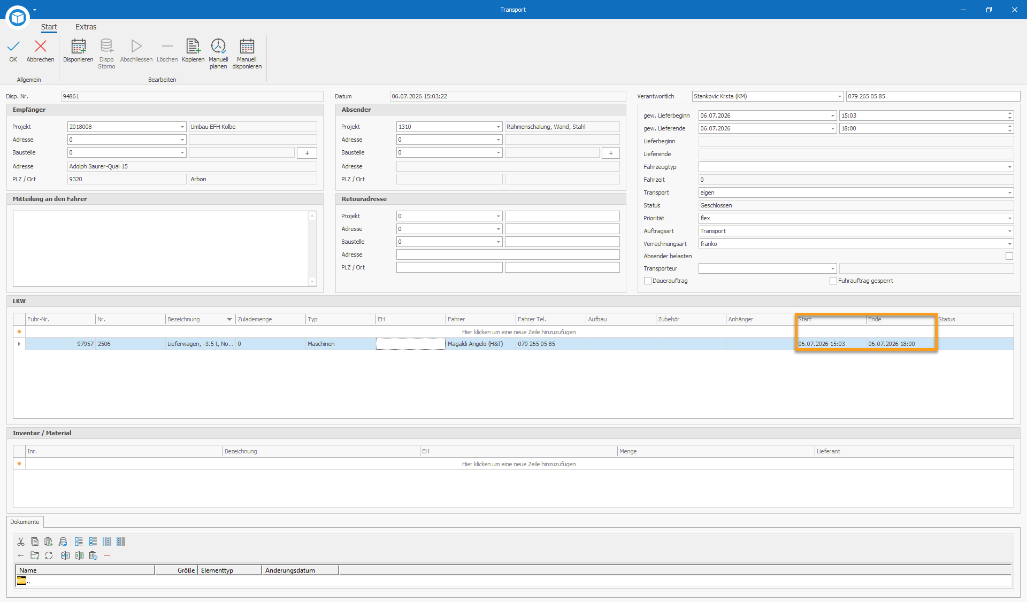Click the grey column view icon in Dokumente
Viewport: 1027px width, 602px height.
[121, 542]
